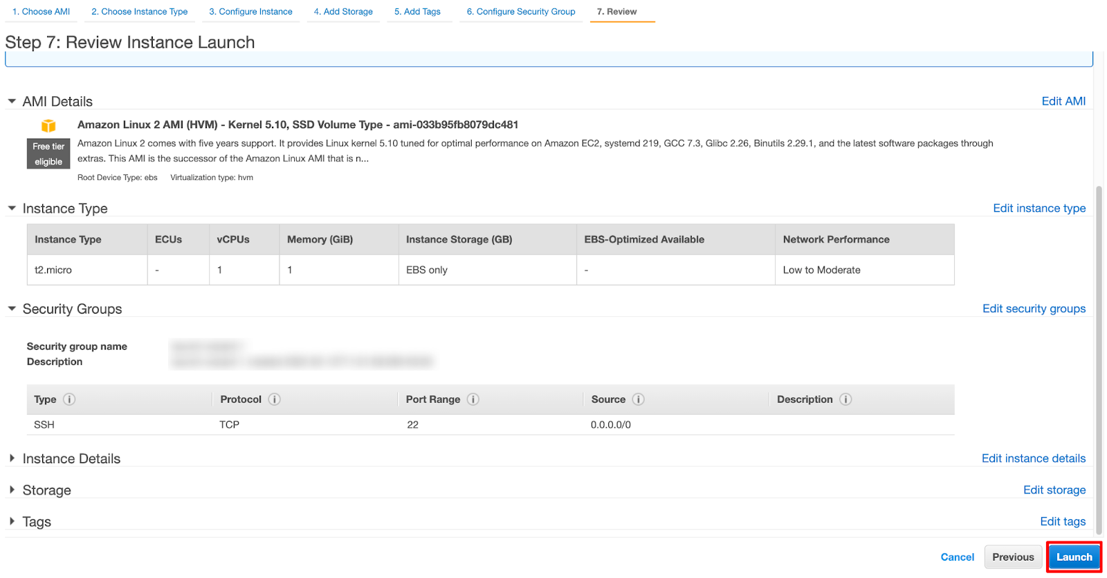Launch the instance with Launch button
Image resolution: width=1107 pixels, height=578 pixels.
coord(1074,557)
